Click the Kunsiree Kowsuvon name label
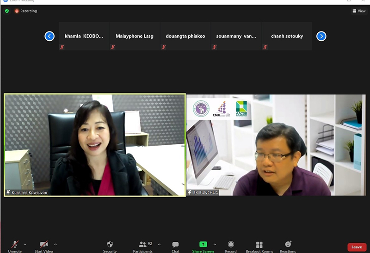 pyautogui.click(x=30, y=192)
